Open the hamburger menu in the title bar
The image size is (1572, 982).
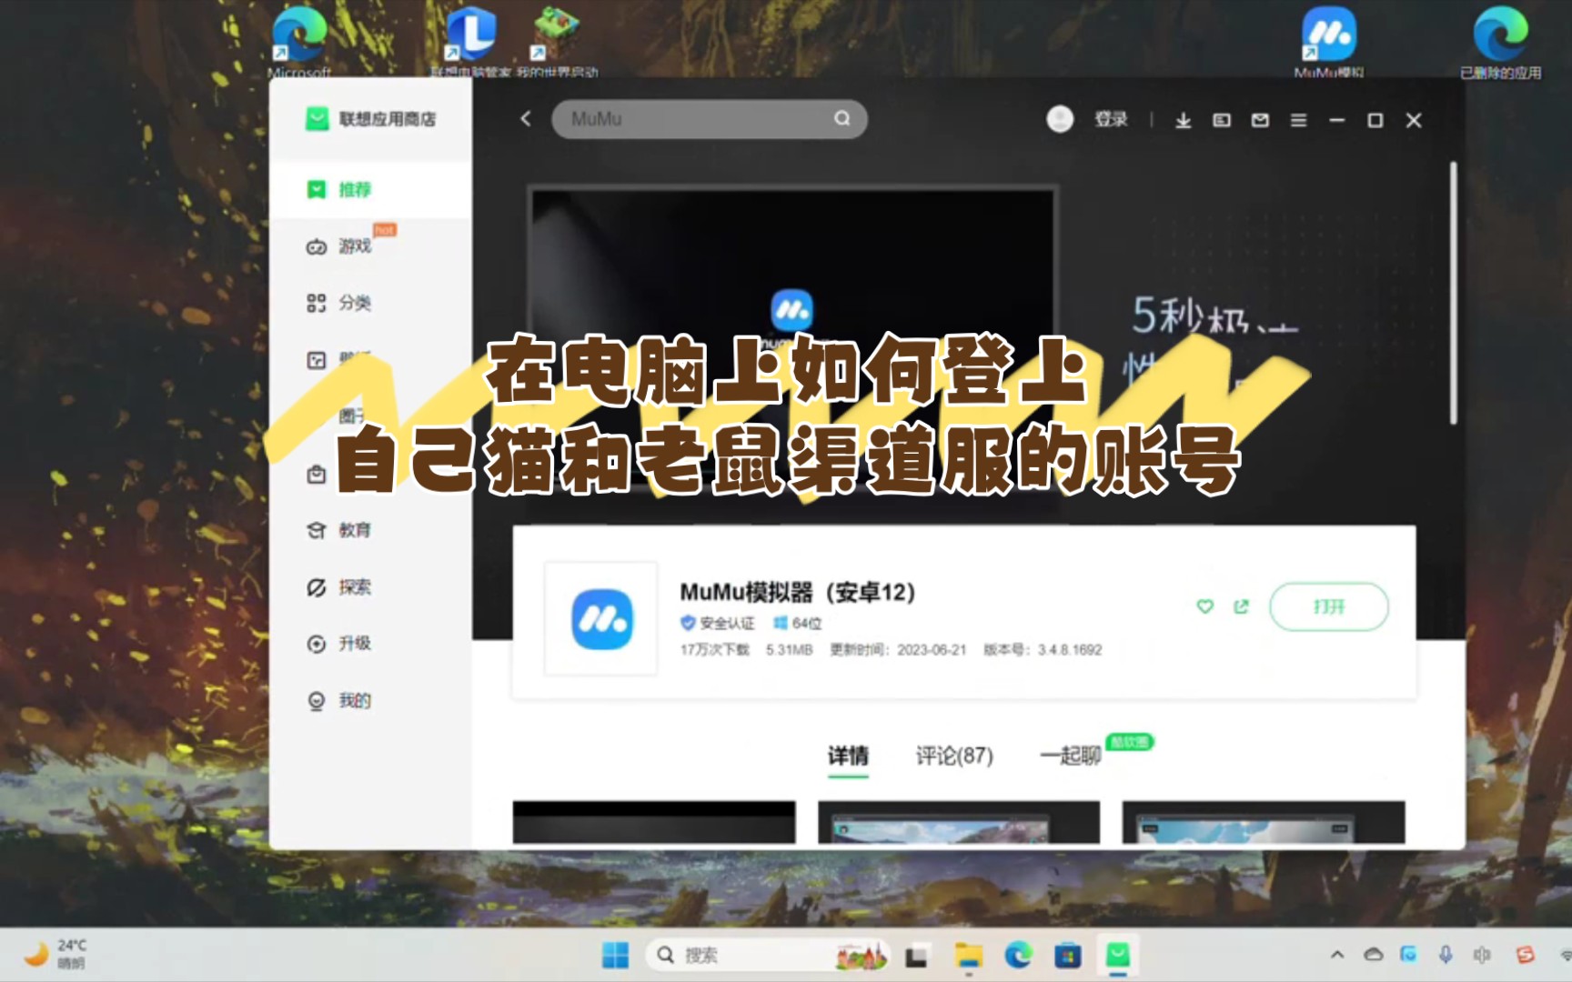(1299, 119)
